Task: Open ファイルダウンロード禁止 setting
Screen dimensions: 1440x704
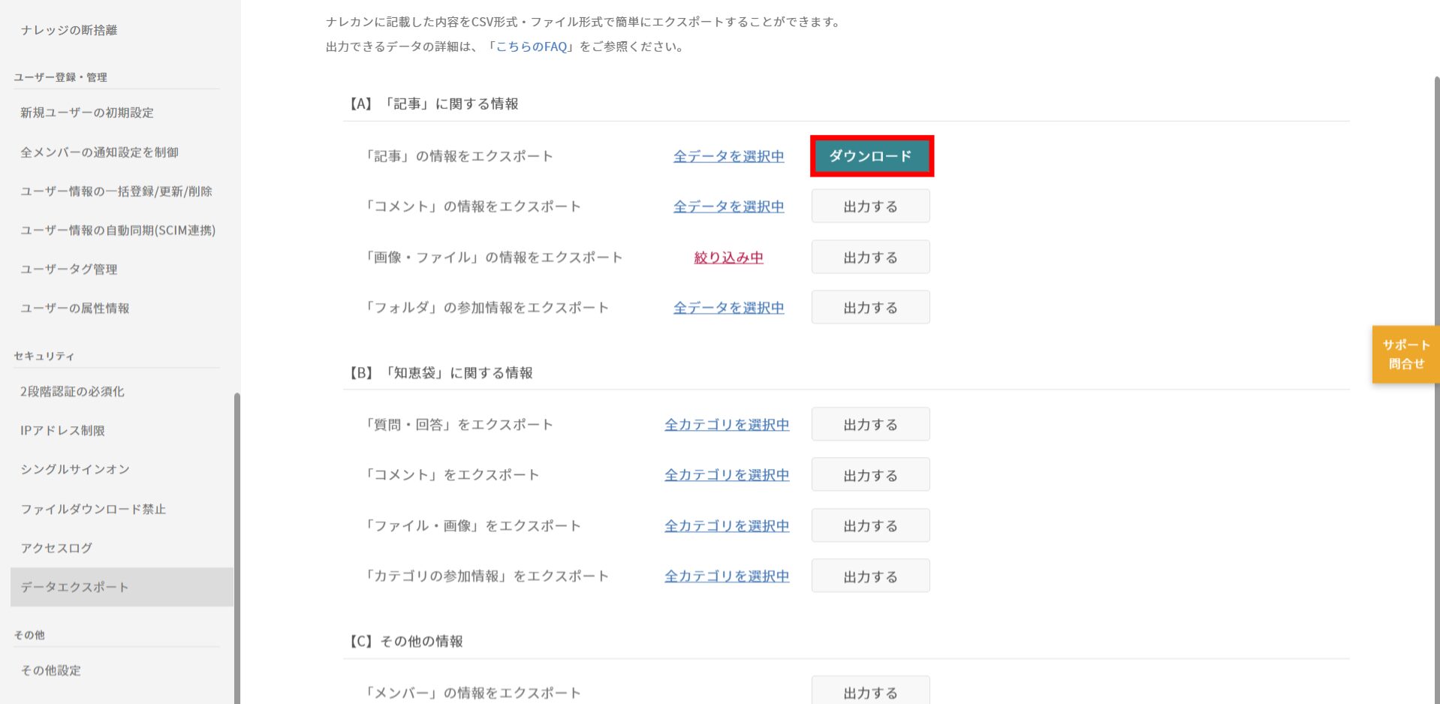Action: (93, 509)
